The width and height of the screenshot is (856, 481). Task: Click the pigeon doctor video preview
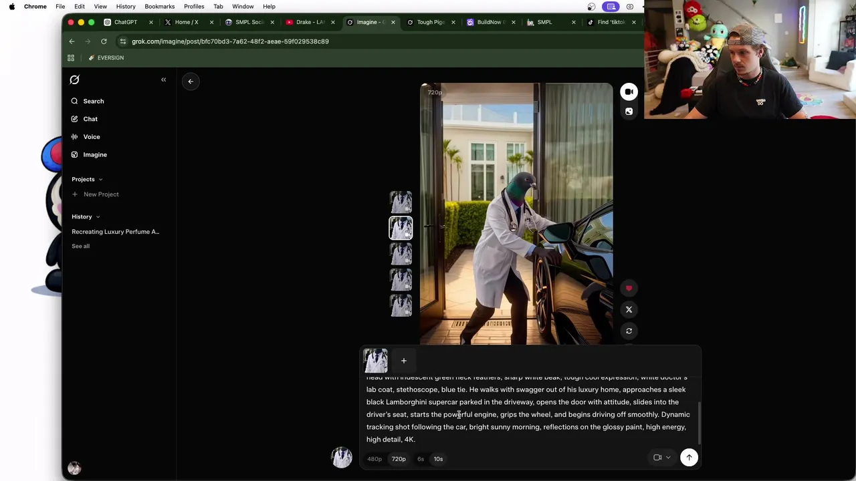tap(516, 214)
